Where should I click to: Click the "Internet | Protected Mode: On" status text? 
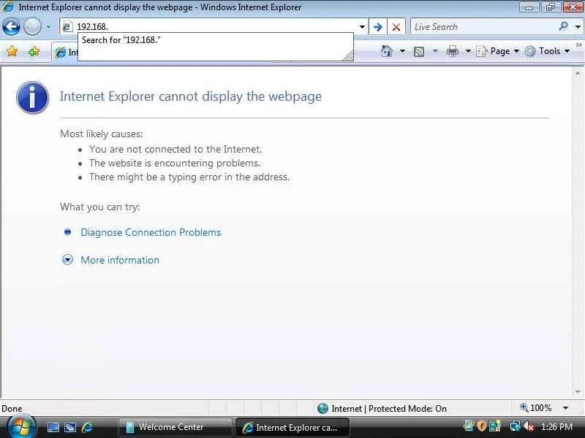tap(389, 409)
